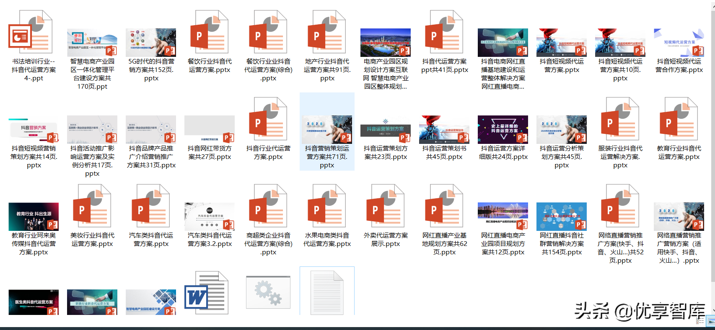The width and height of the screenshot is (715, 330).
Task: Select 智慧电商产业园区建设方案 thumbnail in bottom row
Action: 151,302
